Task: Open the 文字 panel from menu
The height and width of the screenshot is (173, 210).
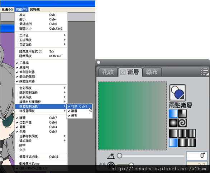Action: point(41,150)
